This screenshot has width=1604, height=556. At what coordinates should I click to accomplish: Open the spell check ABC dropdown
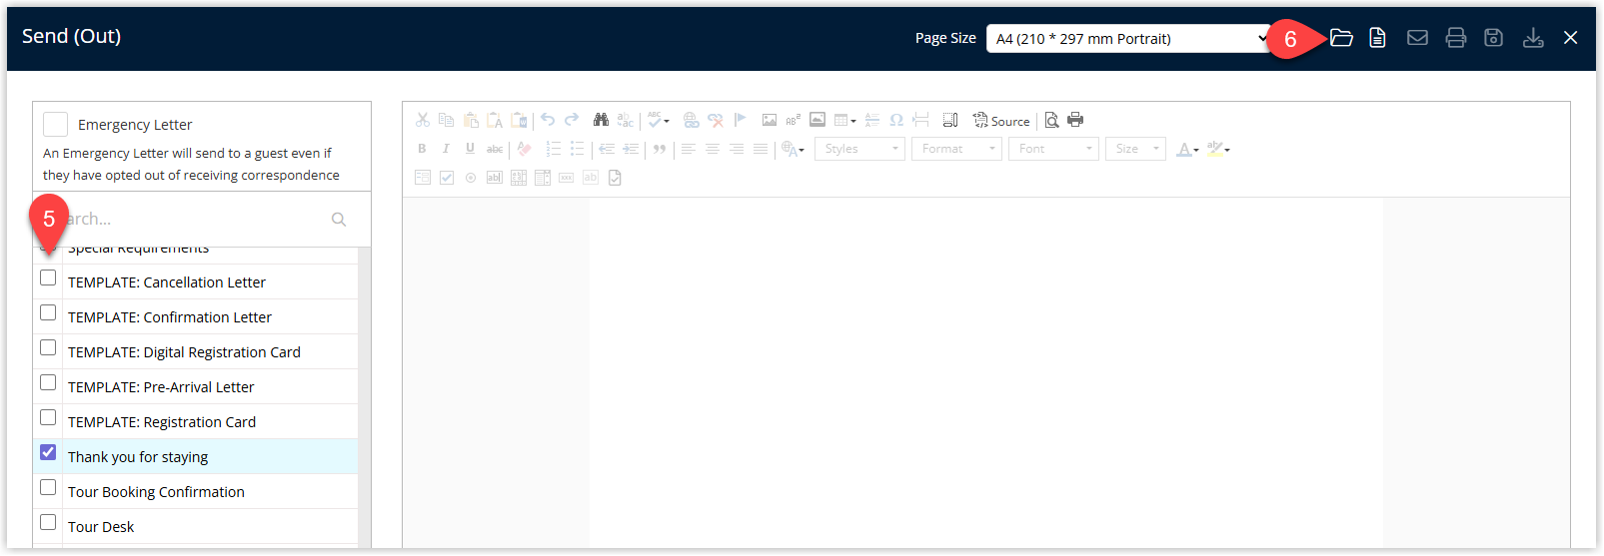point(659,120)
